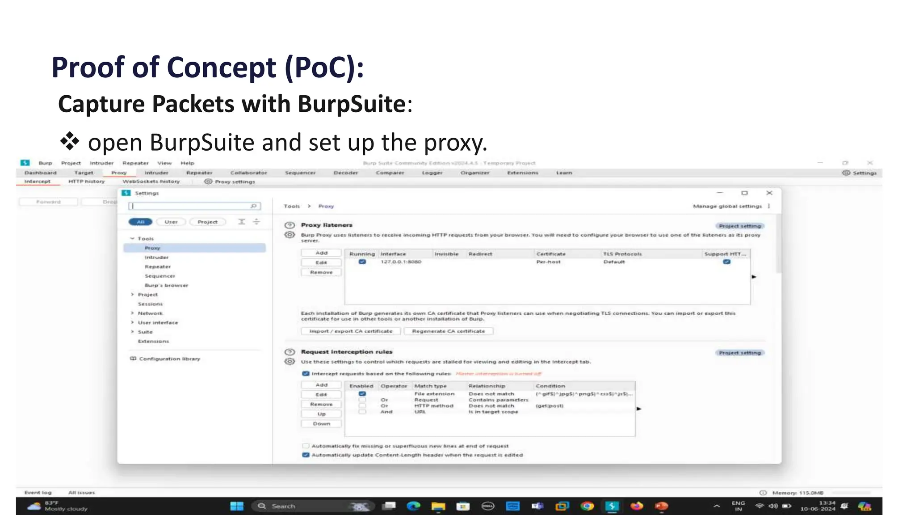Image resolution: width=915 pixels, height=515 pixels.
Task: Open the Help menu
Action: (x=187, y=163)
